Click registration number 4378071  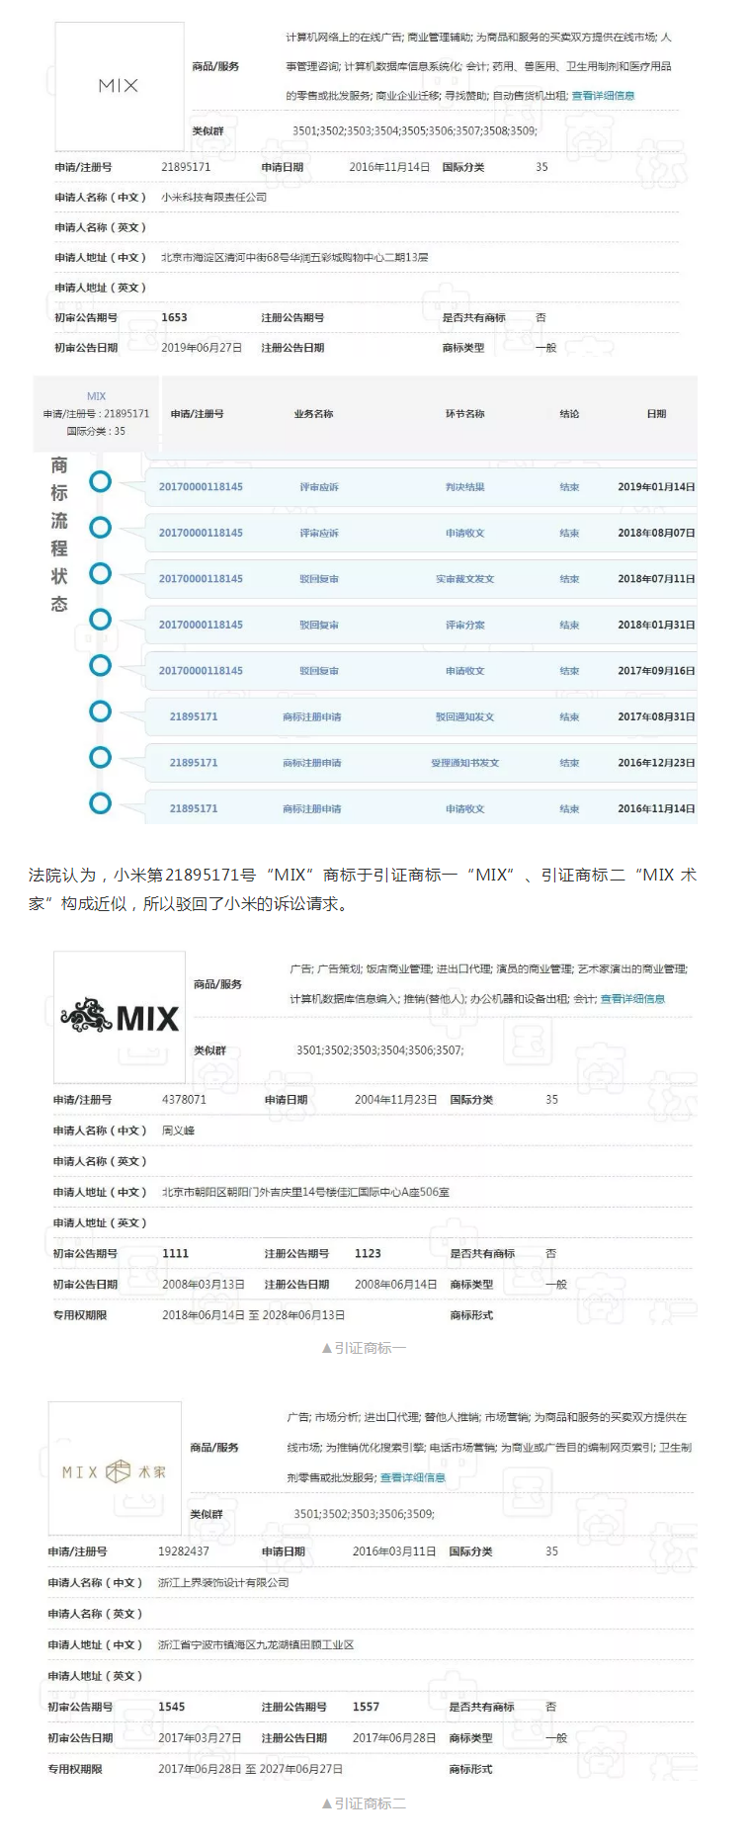pyautogui.click(x=184, y=1100)
